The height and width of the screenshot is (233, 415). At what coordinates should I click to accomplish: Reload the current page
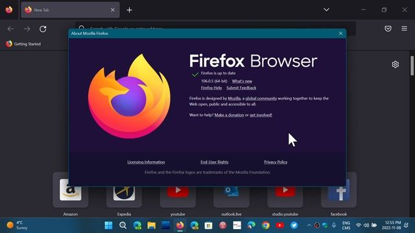[43, 28]
